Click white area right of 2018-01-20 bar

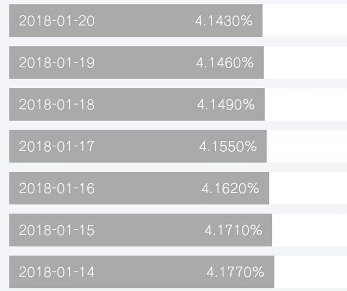(x=305, y=21)
